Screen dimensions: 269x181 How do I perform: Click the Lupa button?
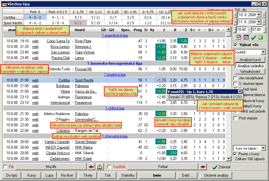[49, 175]
